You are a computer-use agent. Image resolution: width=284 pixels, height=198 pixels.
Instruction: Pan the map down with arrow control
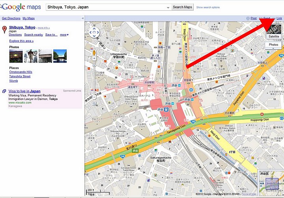coord(94,36)
